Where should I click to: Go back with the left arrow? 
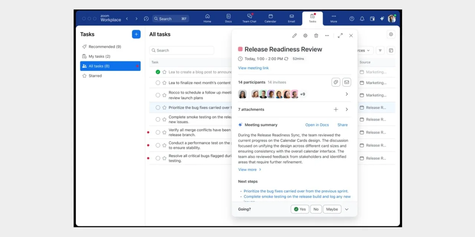tap(127, 19)
